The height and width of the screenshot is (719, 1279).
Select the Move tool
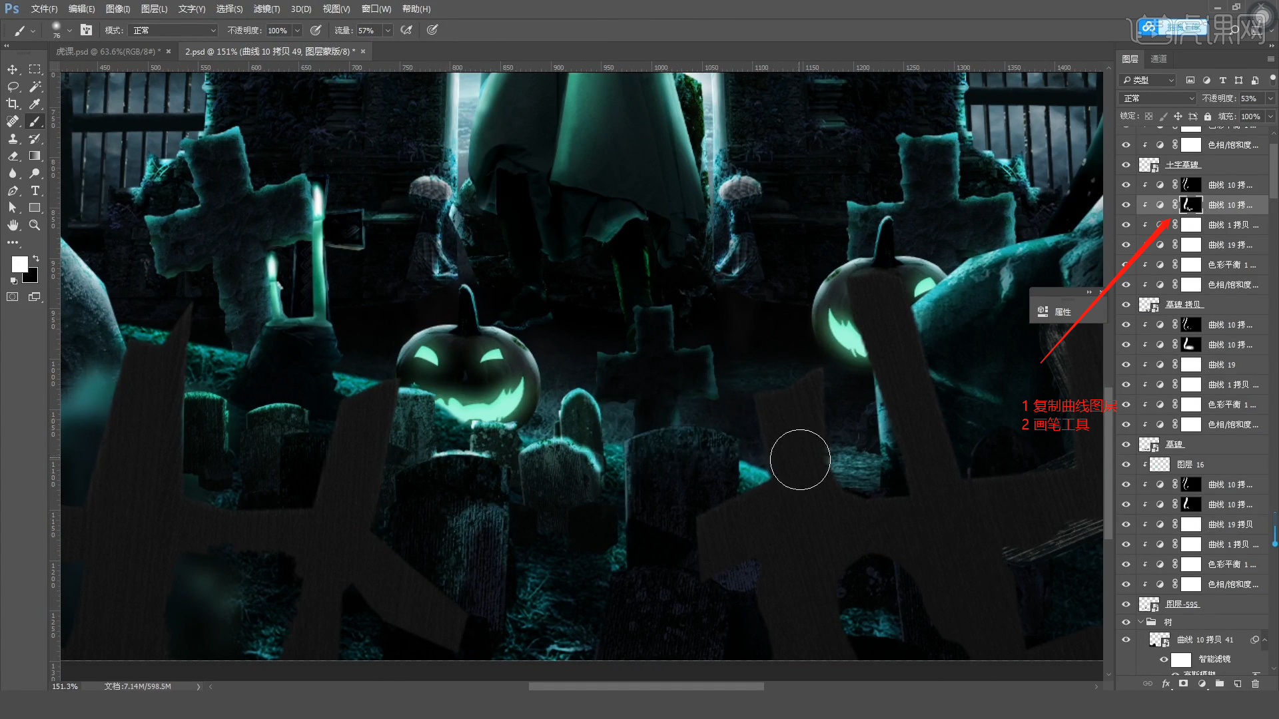point(13,69)
